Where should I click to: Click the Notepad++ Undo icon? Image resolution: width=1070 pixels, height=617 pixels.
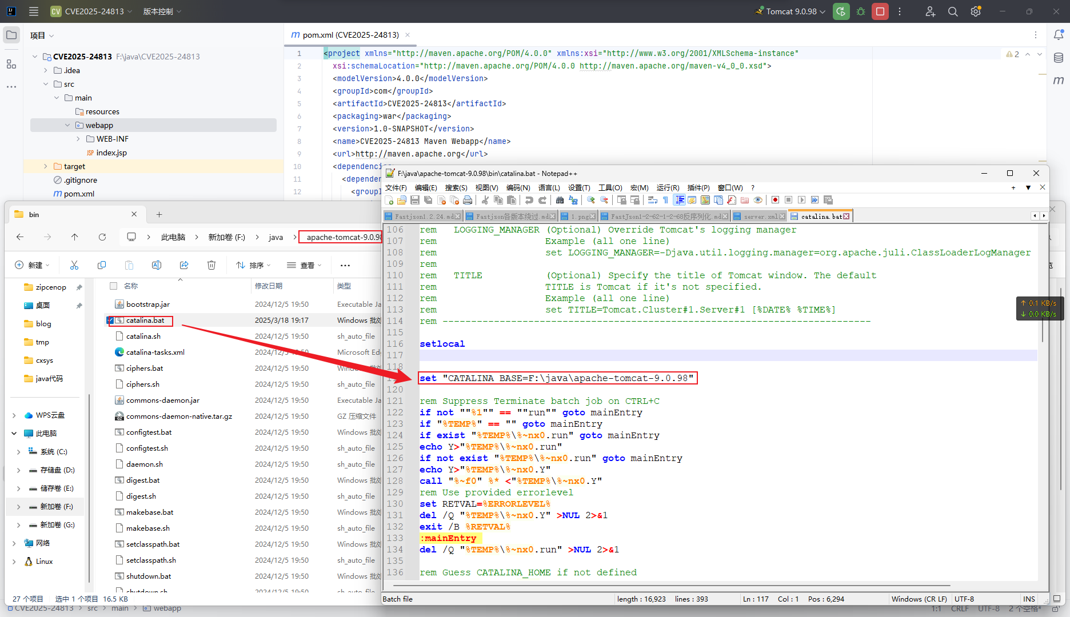tap(529, 200)
